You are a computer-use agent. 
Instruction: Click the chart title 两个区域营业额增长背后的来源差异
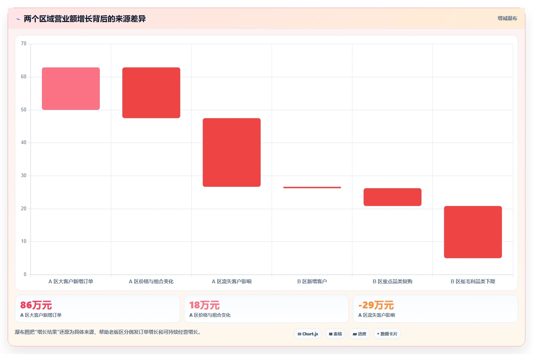85,19
